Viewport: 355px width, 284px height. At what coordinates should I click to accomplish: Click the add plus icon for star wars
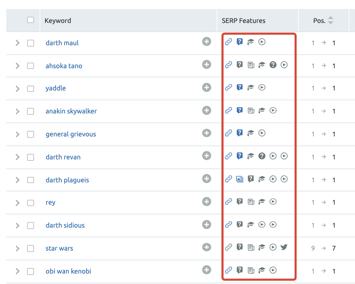tap(206, 247)
